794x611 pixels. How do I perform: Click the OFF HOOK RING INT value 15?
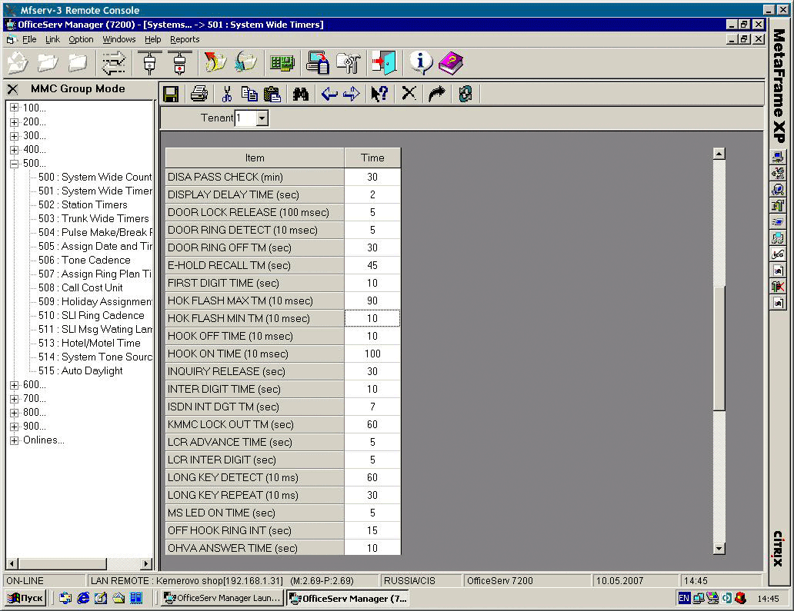click(372, 530)
